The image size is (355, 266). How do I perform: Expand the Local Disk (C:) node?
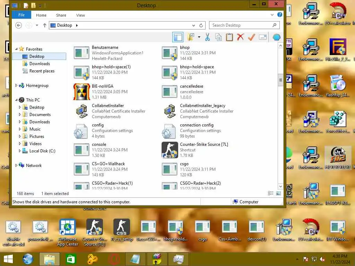coord(20,151)
